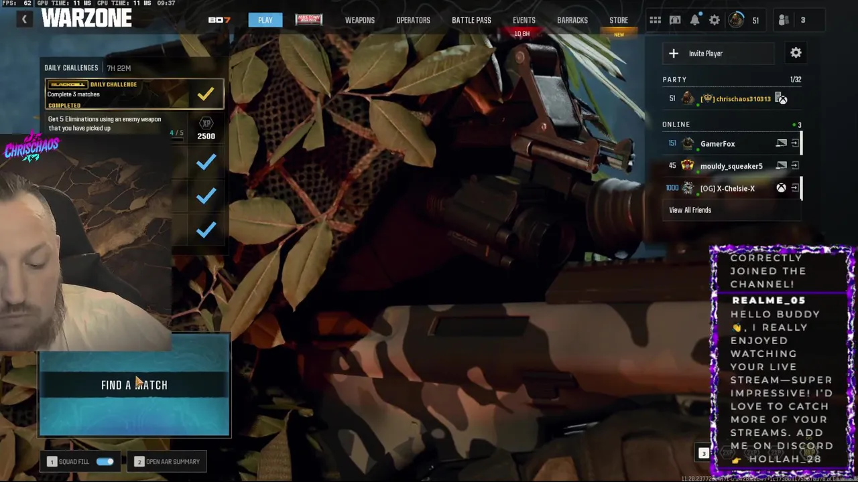This screenshot has width=858, height=482.
Task: Join X-Chelsie-X using the join arrow icon
Action: tap(795, 188)
